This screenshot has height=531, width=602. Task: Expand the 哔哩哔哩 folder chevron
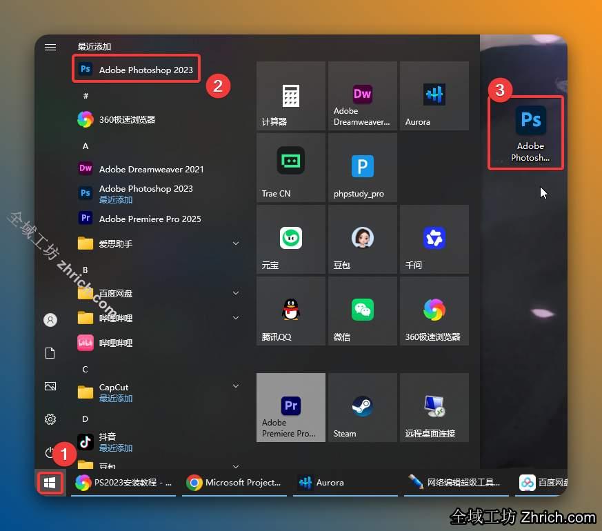[x=236, y=318]
